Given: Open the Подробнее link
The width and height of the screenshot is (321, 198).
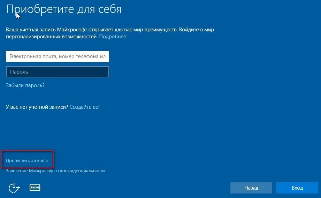Looking at the screenshot, I should click(113, 37).
